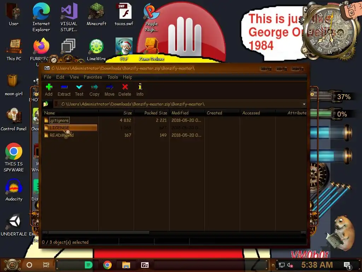Open the steampunk Start button
The height and width of the screenshot is (272, 362).
(x=12, y=265)
